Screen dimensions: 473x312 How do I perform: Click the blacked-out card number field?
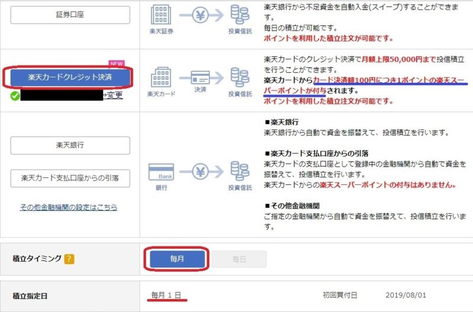(61, 95)
